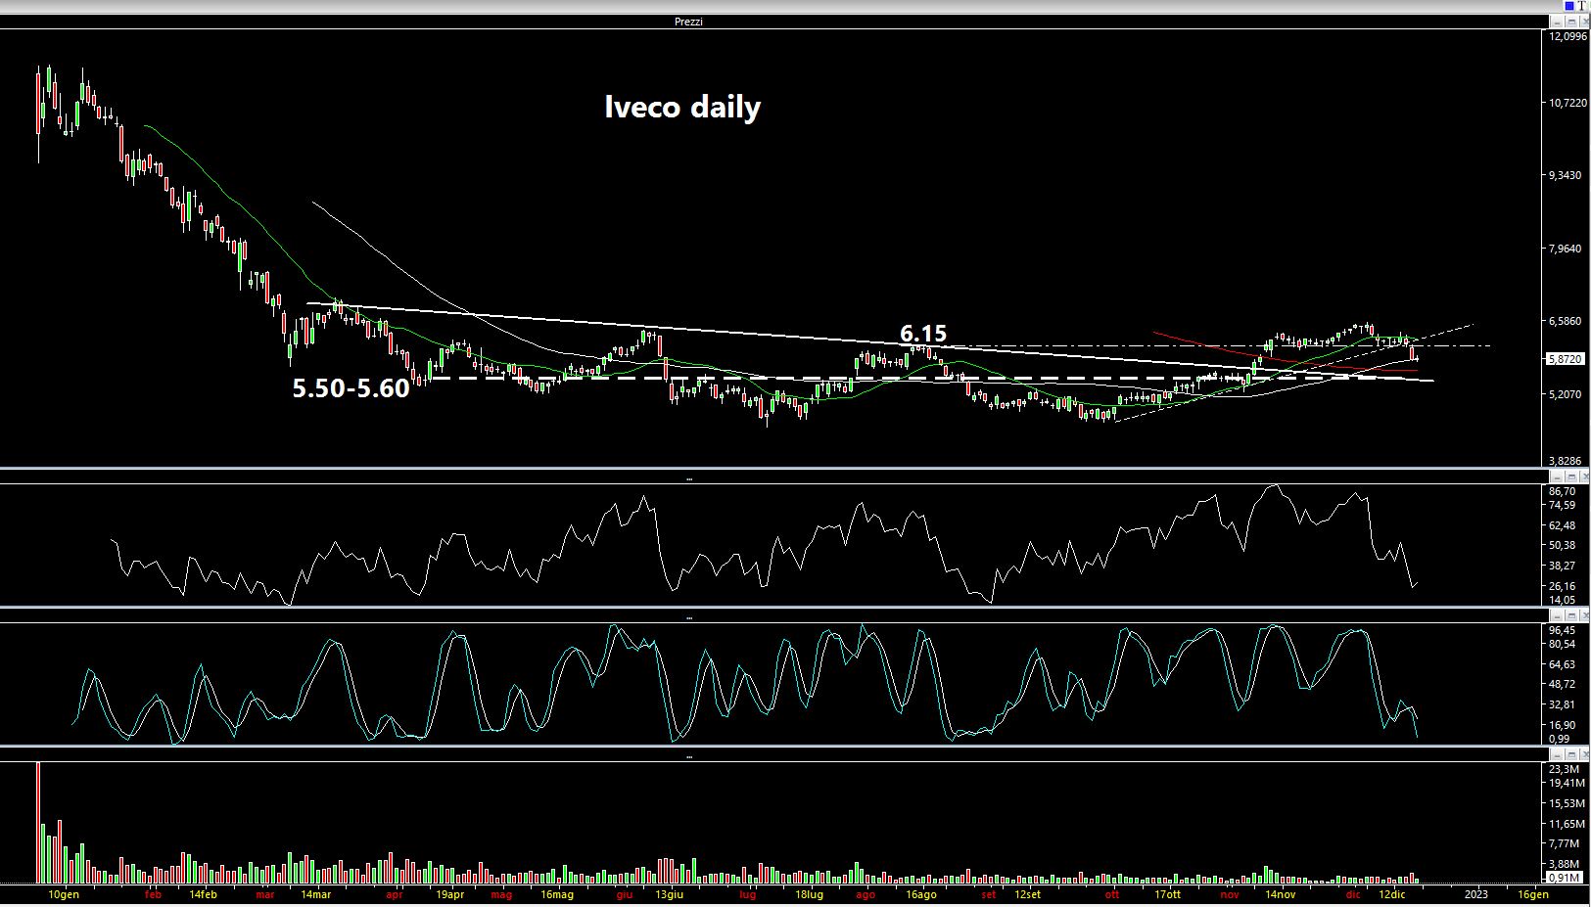This screenshot has height=907, width=1591.
Task: Close the Prezzi price chart panel
Action: [x=1583, y=22]
